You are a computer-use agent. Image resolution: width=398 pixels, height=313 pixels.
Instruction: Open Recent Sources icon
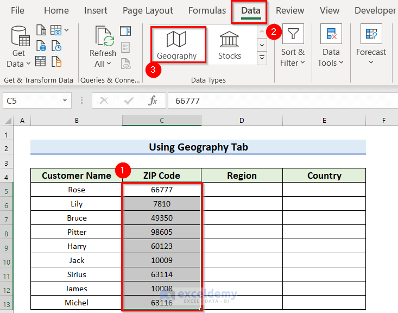(x=56, y=46)
